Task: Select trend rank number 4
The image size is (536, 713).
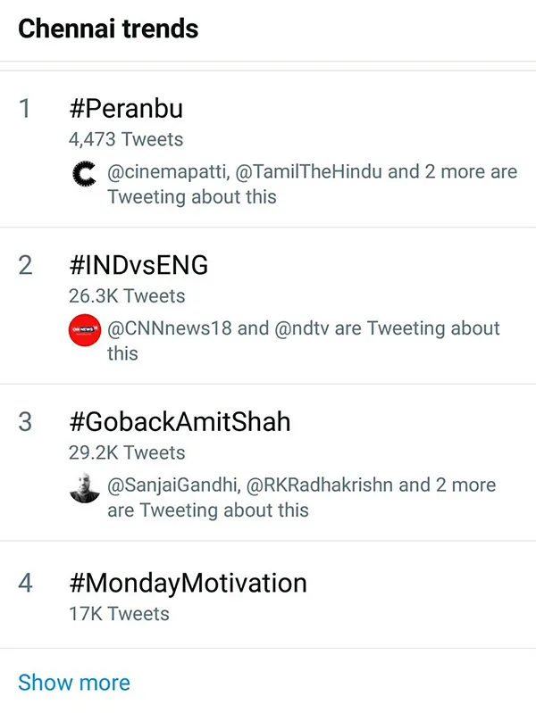Action: click(x=25, y=583)
